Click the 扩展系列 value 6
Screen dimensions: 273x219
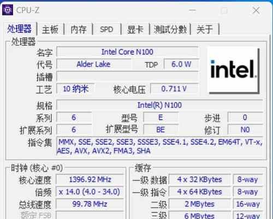tap(74, 130)
